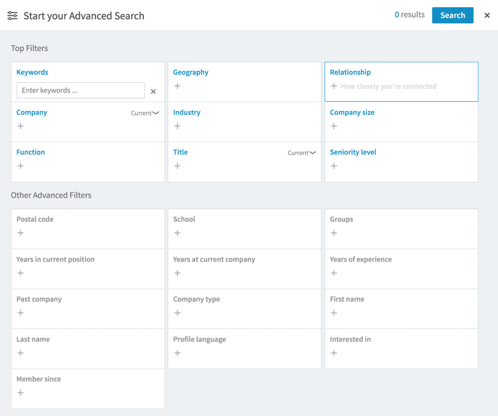The image size is (498, 416).
Task: Add a Past company filter plus icon
Action: [x=20, y=313]
